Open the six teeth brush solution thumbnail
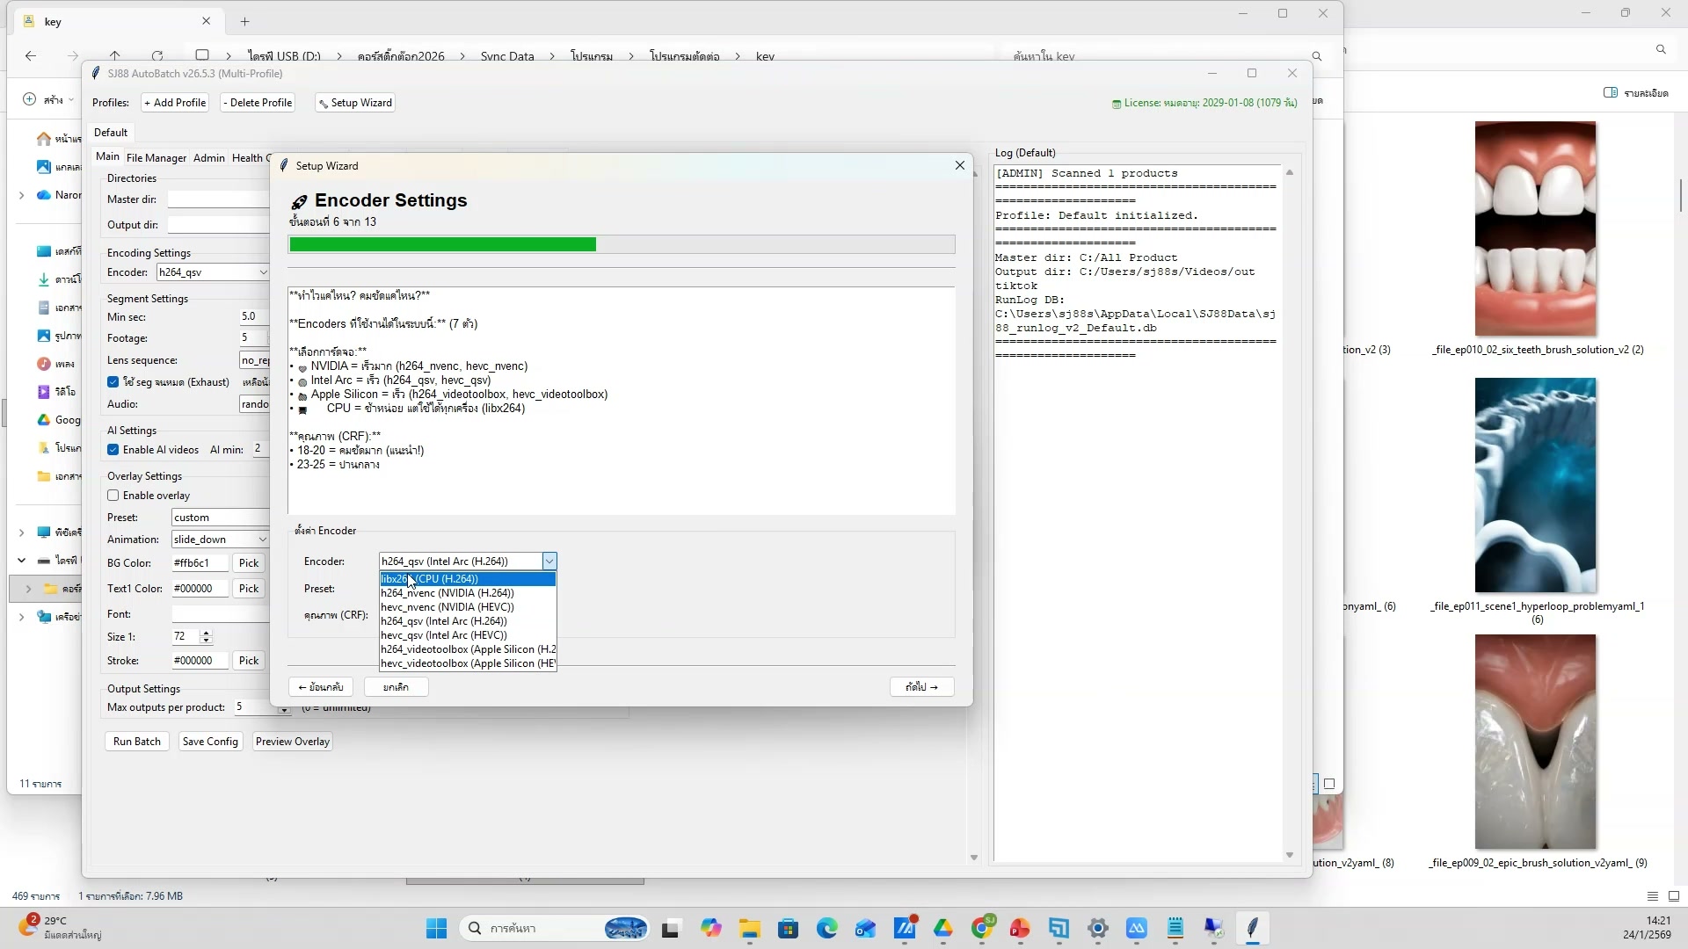This screenshot has height=949, width=1688. [x=1535, y=228]
